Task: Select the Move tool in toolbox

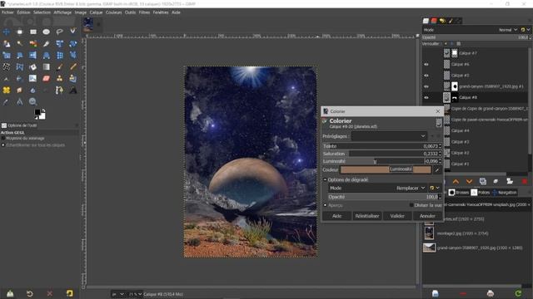Action: pyautogui.click(x=7, y=32)
